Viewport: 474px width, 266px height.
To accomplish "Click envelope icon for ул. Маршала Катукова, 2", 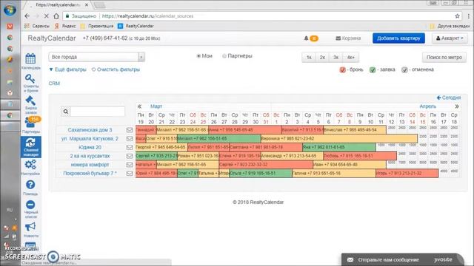I will 130,139.
